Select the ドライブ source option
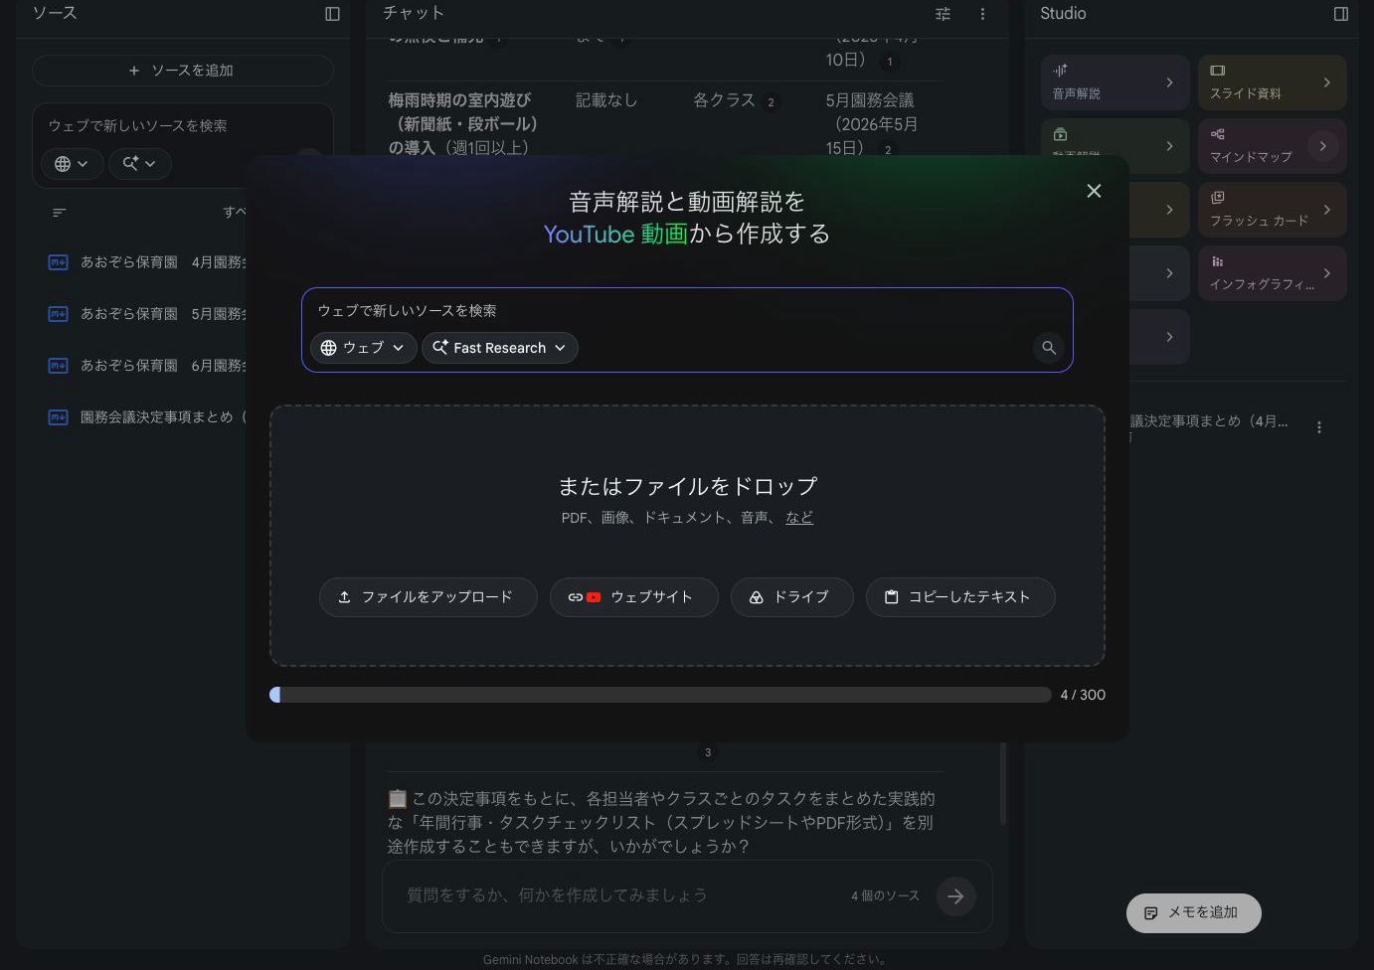 point(792,597)
